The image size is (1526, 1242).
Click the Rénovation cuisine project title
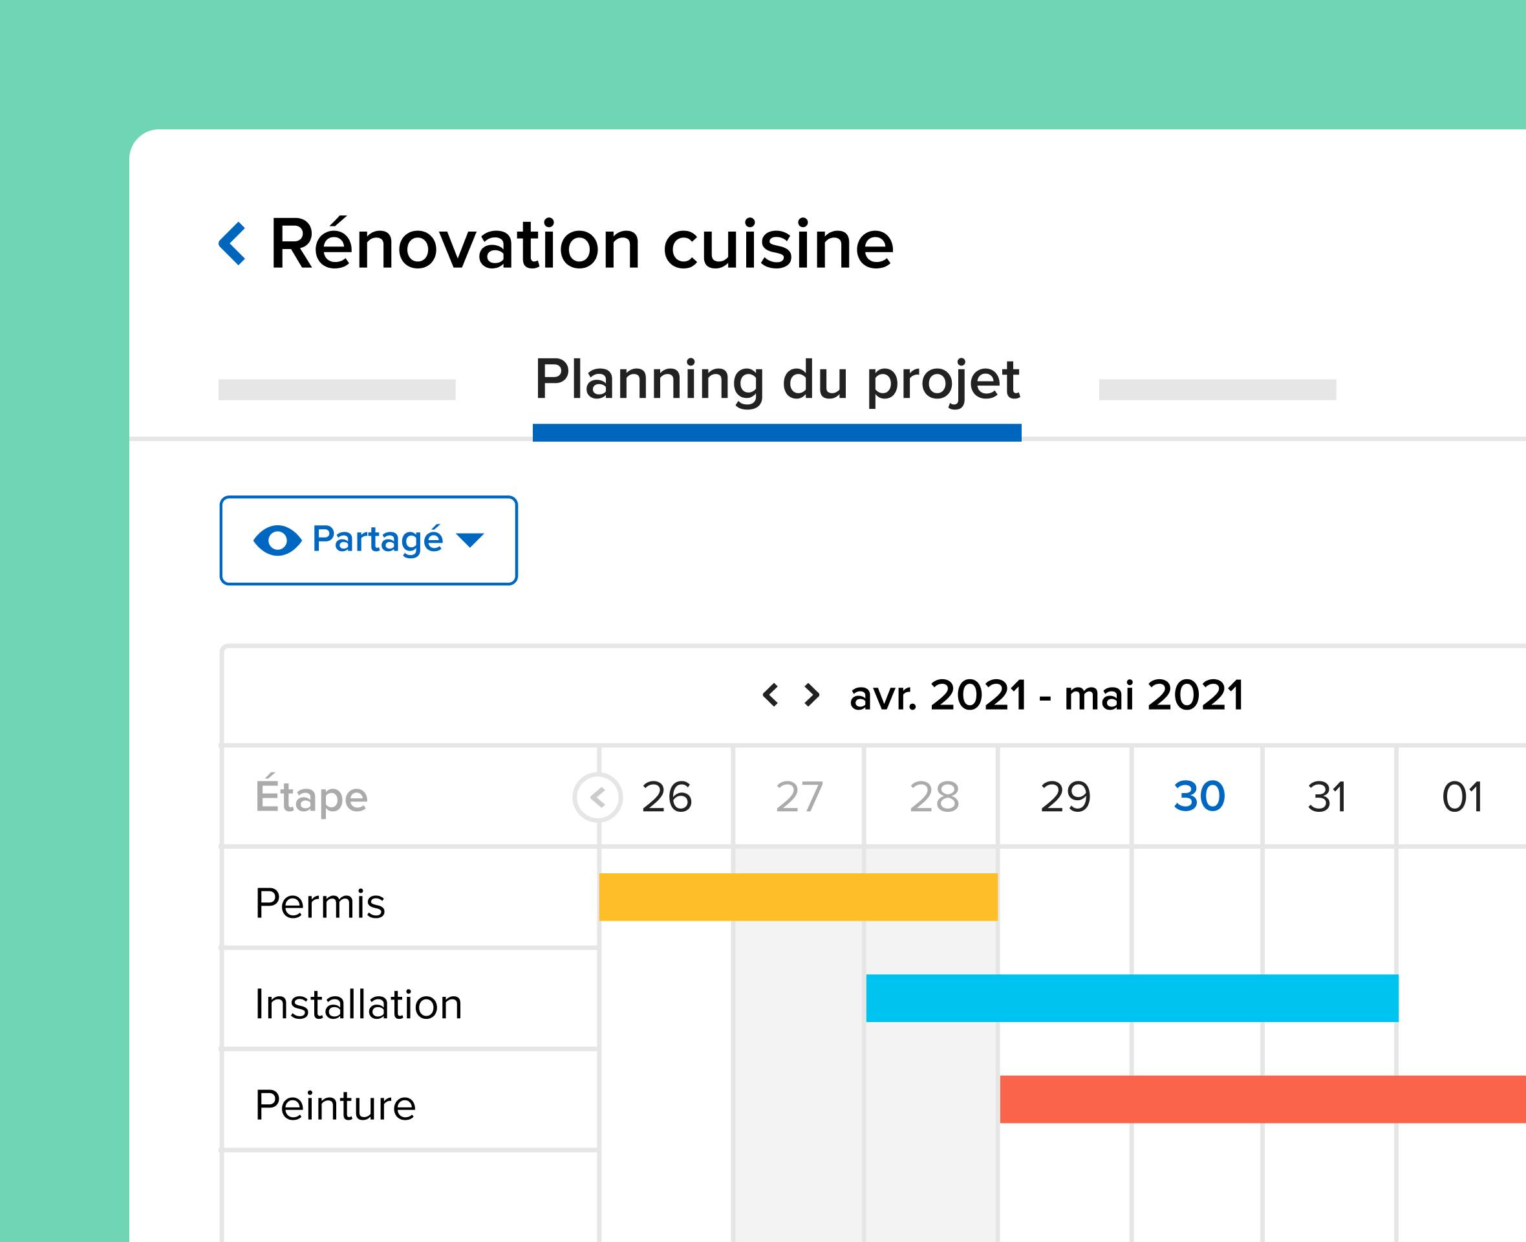pos(581,245)
